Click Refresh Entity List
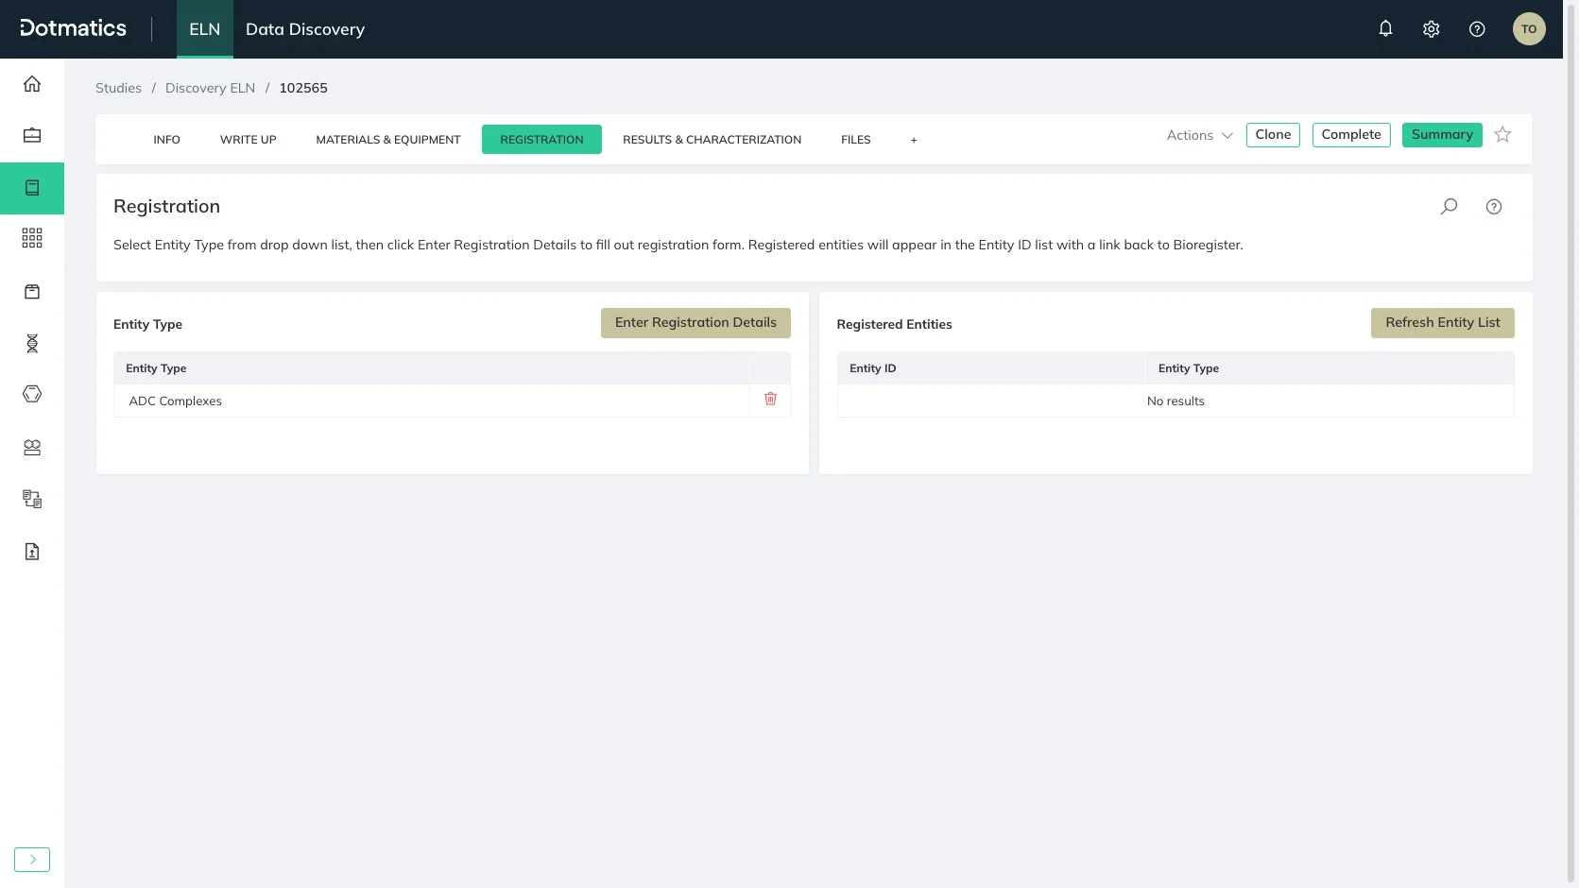1579x888 pixels. [1443, 323]
